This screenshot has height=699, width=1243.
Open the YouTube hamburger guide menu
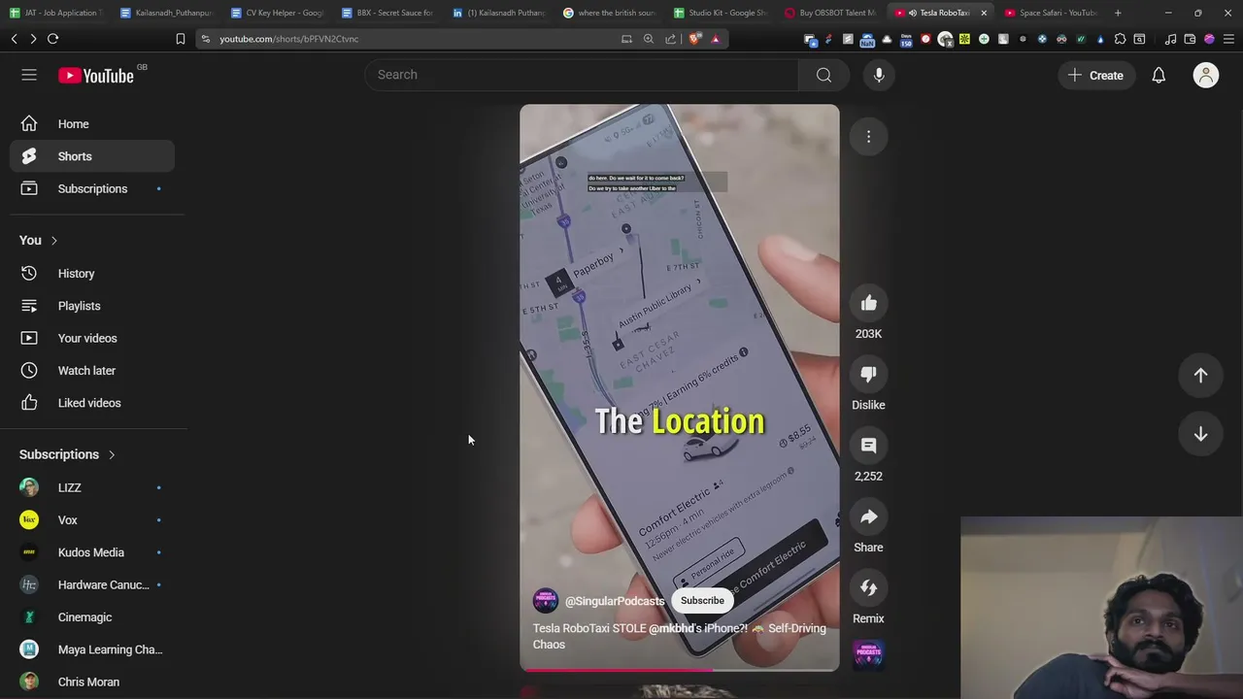[29, 75]
